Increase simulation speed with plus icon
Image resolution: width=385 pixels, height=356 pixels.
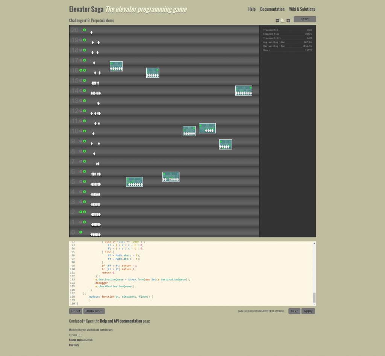pyautogui.click(x=288, y=21)
